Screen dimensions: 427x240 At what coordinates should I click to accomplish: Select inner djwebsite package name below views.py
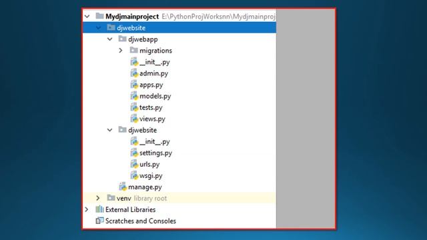[x=142, y=130]
